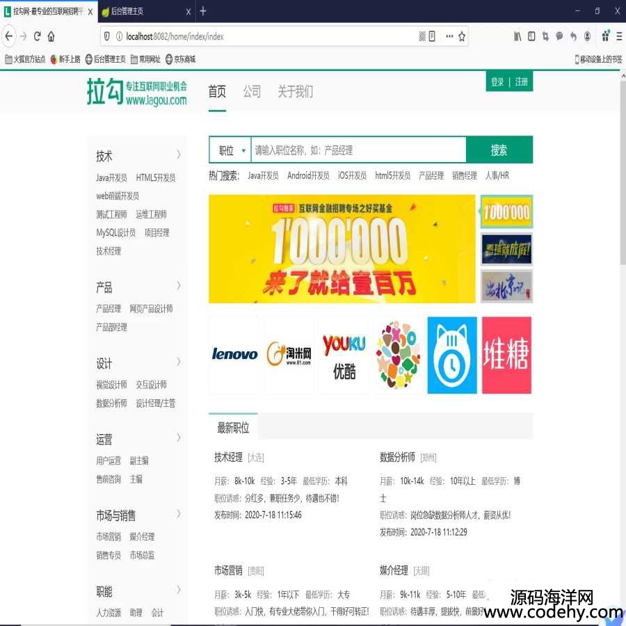Screen dimensions: 626x626
Task: Select the 首页 navigation tab
Action: click(x=217, y=91)
